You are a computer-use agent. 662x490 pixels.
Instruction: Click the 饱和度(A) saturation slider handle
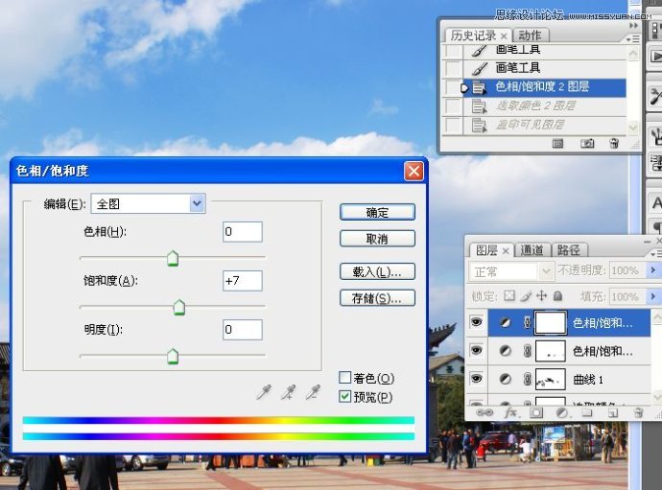tap(179, 307)
